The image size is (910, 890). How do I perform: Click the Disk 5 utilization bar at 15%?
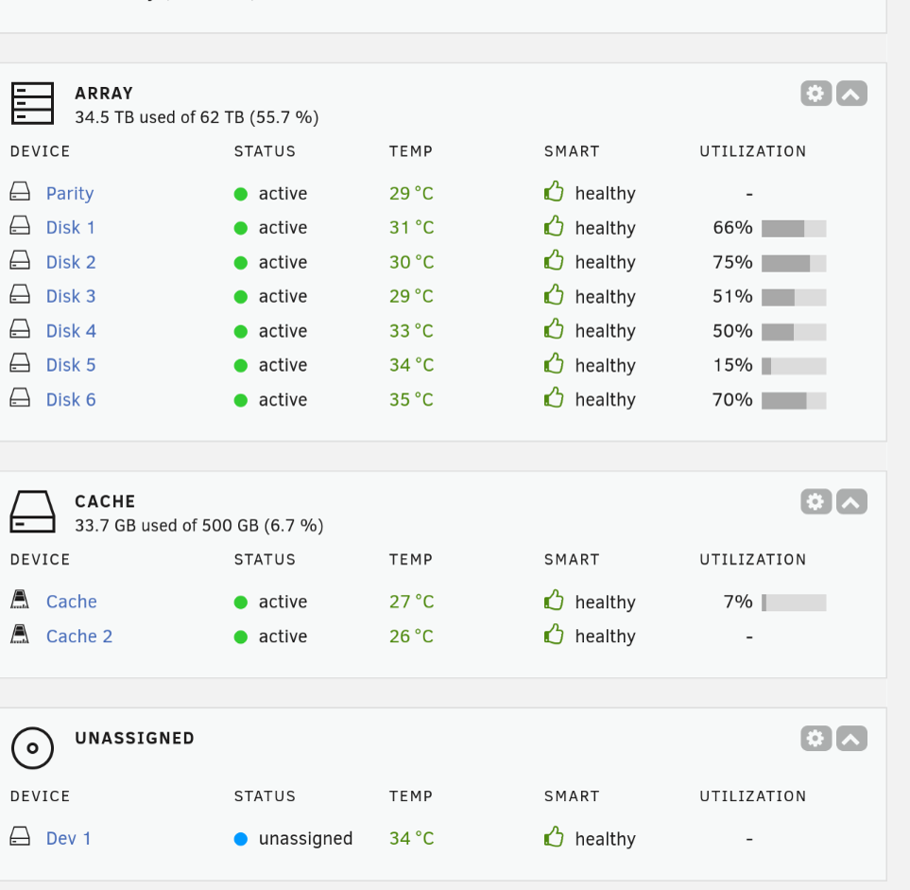794,366
